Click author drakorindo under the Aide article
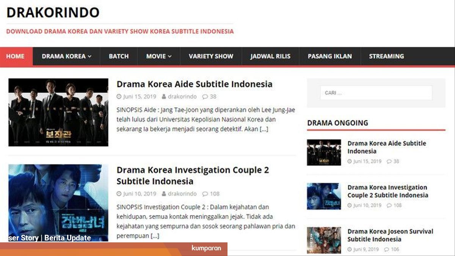 tap(182, 97)
